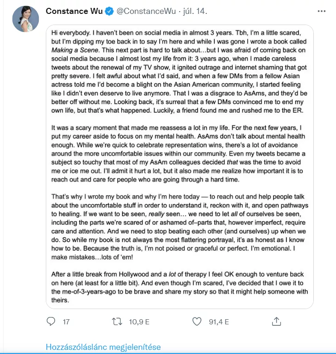Viewport: 336px width, 354px height.
Task: Open the @ConstanceWu handle link
Action: click(146, 11)
